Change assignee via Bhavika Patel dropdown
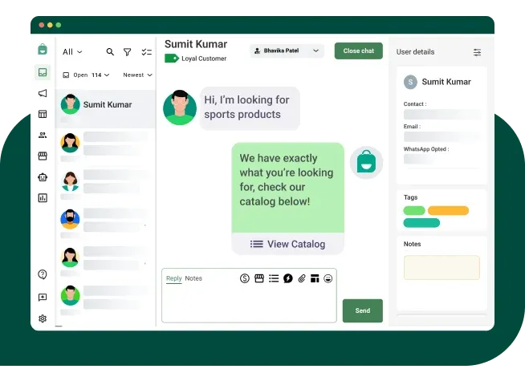 [287, 51]
